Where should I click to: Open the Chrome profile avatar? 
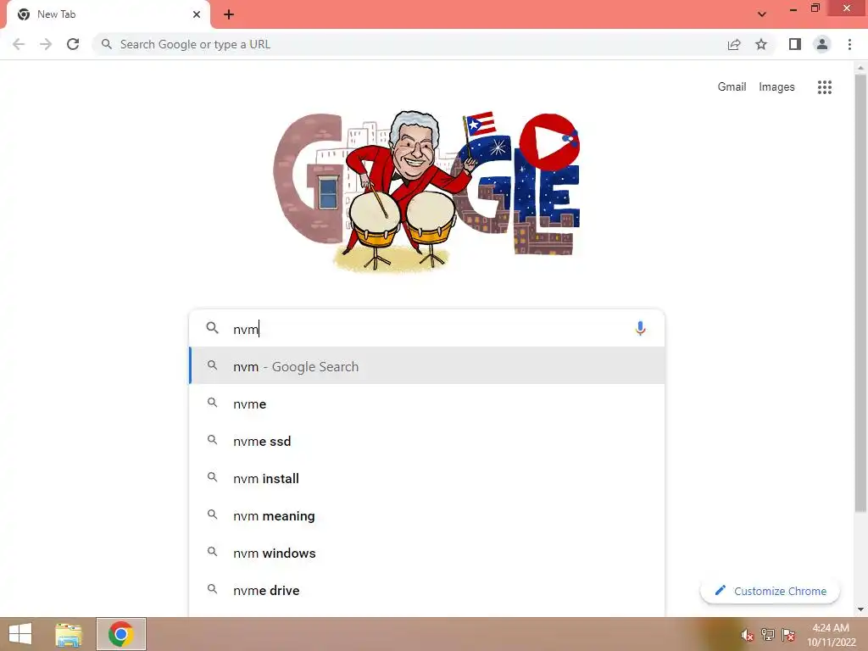coord(822,44)
